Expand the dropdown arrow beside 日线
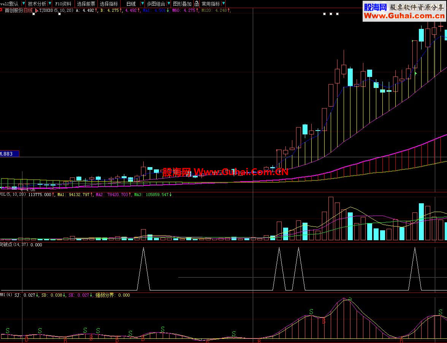The width and height of the screenshot is (447, 343). point(143,4)
